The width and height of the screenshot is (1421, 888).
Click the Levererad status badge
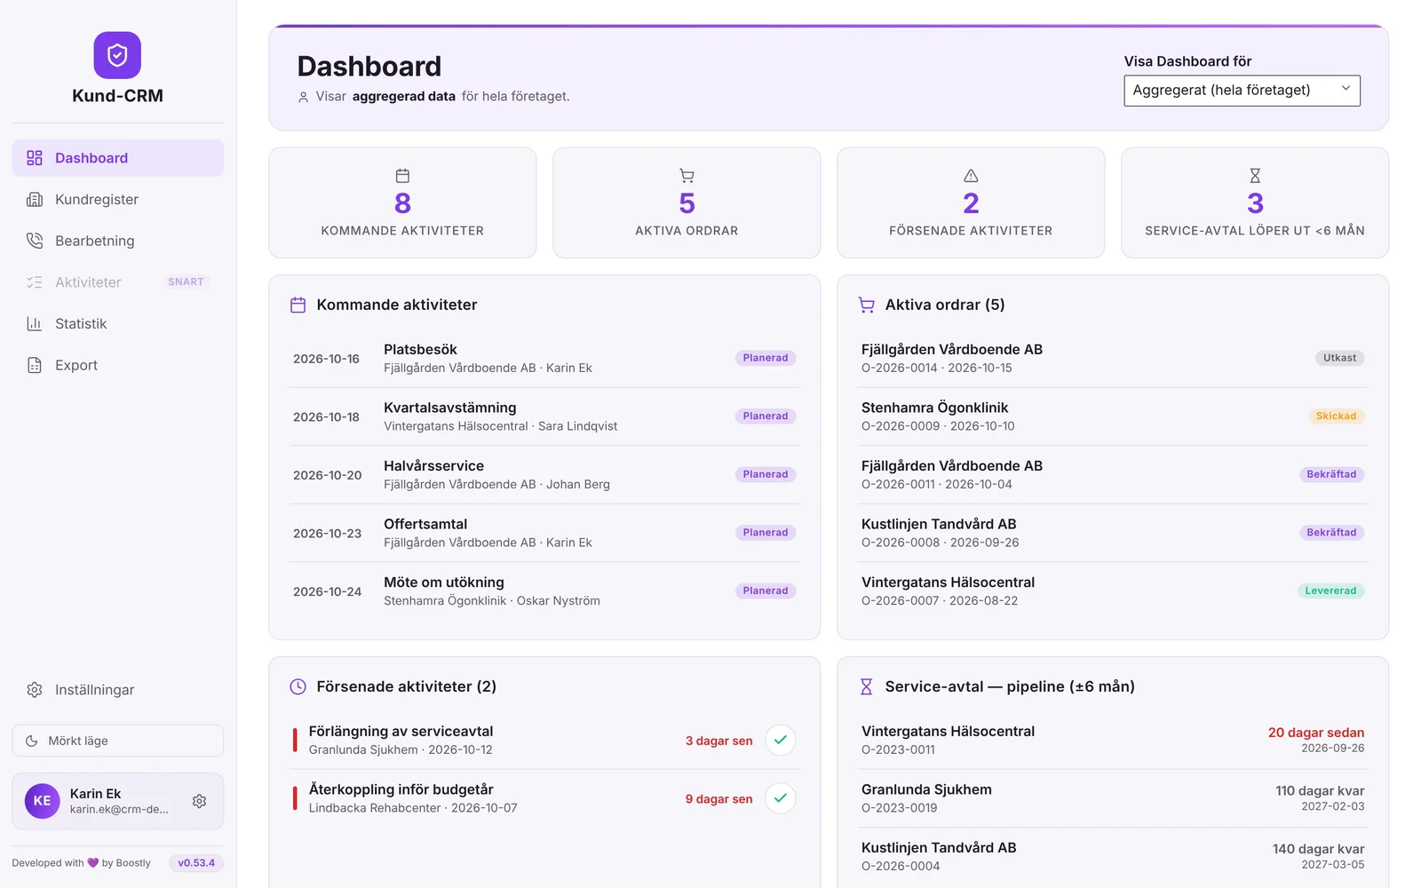tap(1330, 591)
